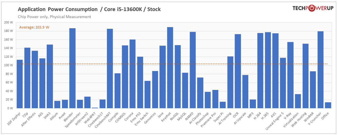Click the '20 W' axis label
Screen dimensions: 338x135
point(9,100)
